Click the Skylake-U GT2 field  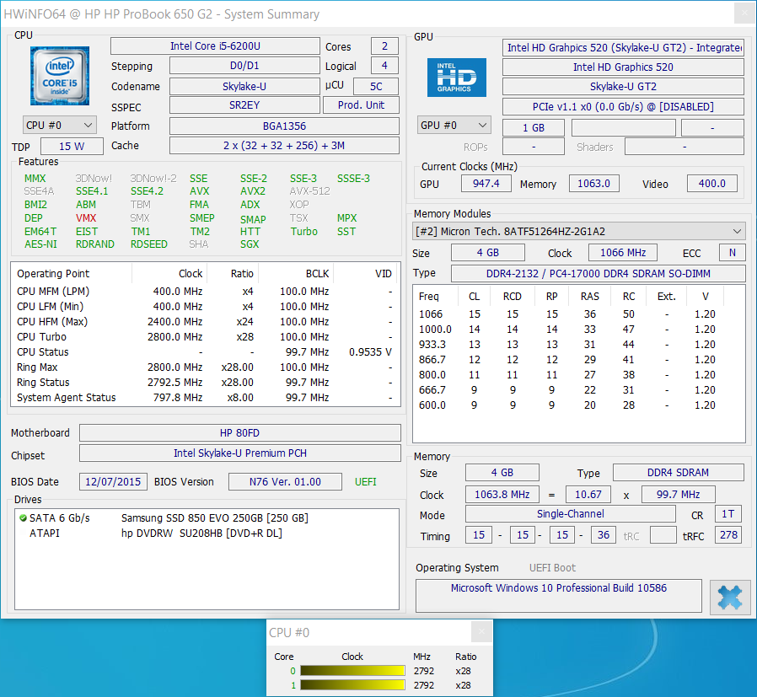pos(623,87)
